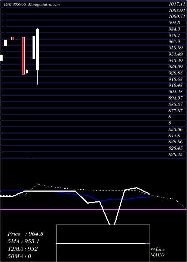Click the 820.25 axis value
This screenshot has height=262, width=187.
click(x=176, y=155)
